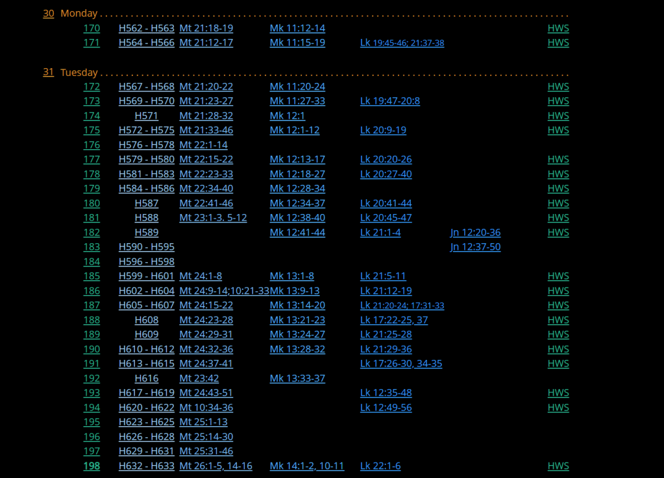664x478 pixels.
Task: Open Mt 24:9-14;10:21-33 passage link
Action: pyautogui.click(x=223, y=291)
